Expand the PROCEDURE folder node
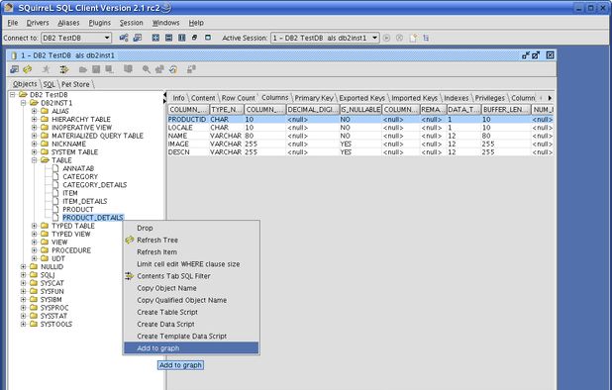The image size is (612, 390). [x=35, y=250]
